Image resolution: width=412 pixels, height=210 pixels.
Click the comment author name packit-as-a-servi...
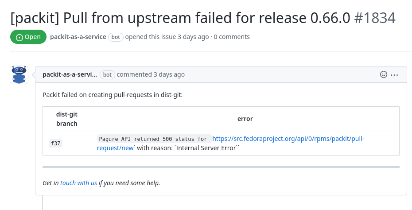pos(70,74)
